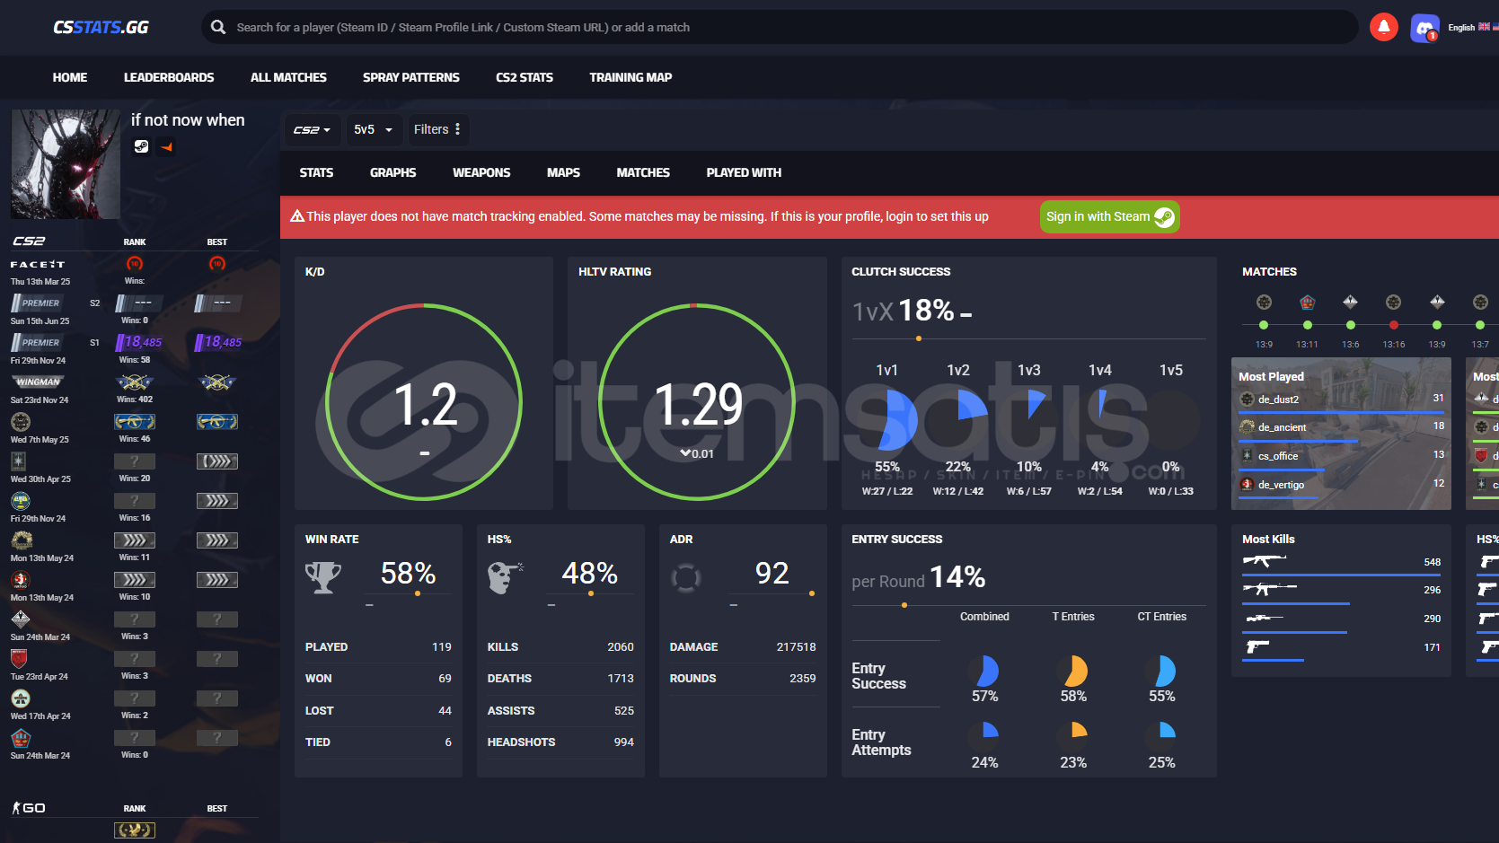Viewport: 1499px width, 843px height.
Task: Click the de_dust2 map icon in Most Played
Action: click(x=1247, y=399)
